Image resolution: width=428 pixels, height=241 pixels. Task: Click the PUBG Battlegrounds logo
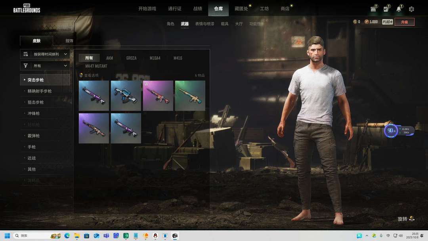(x=27, y=8)
